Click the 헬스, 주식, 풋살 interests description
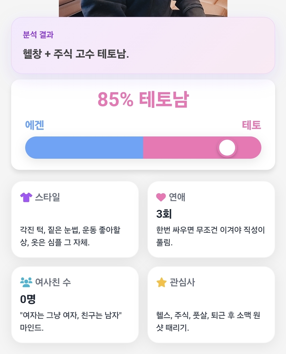 click(208, 321)
